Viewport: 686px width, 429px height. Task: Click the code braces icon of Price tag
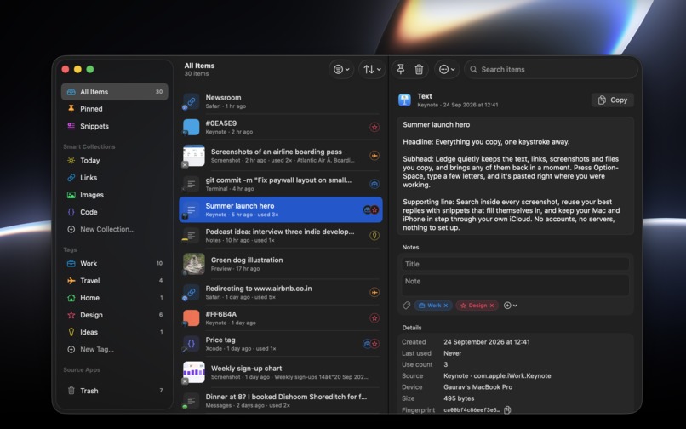tap(192, 344)
